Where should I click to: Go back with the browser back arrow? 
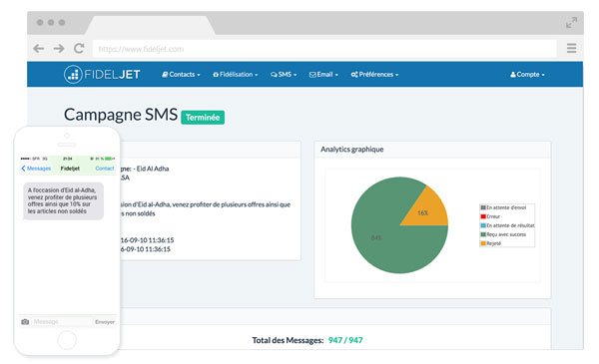tap(39, 49)
